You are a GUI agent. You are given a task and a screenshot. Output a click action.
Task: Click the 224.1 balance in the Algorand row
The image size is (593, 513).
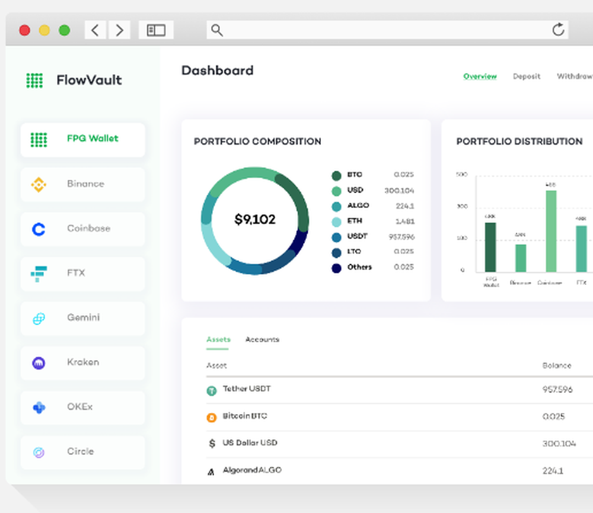[x=553, y=471]
